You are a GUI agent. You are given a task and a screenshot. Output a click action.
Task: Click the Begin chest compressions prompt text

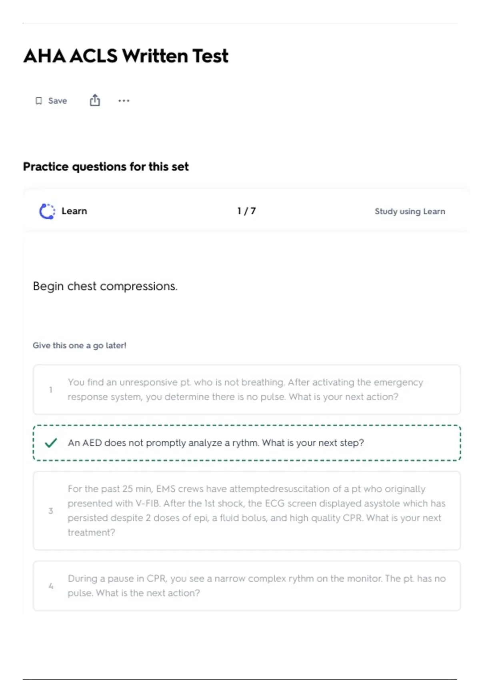(x=105, y=286)
